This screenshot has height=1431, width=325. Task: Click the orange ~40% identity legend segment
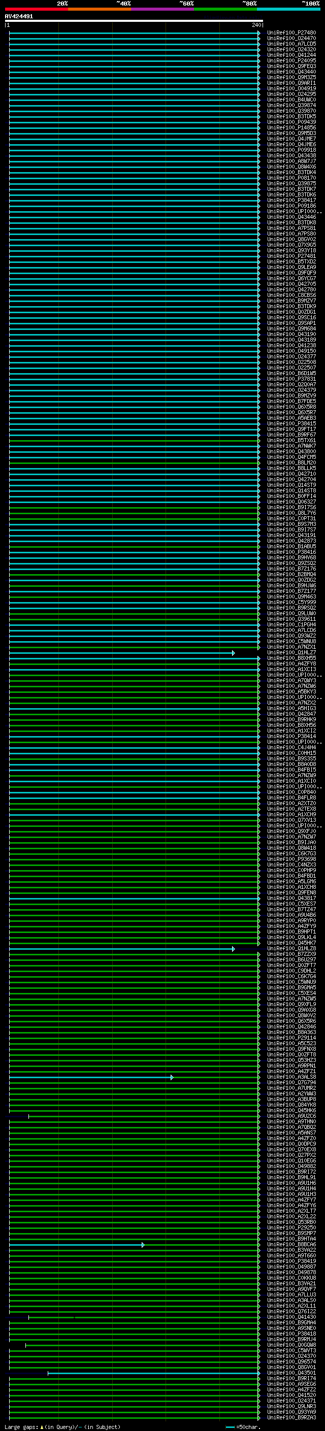[x=100, y=10]
